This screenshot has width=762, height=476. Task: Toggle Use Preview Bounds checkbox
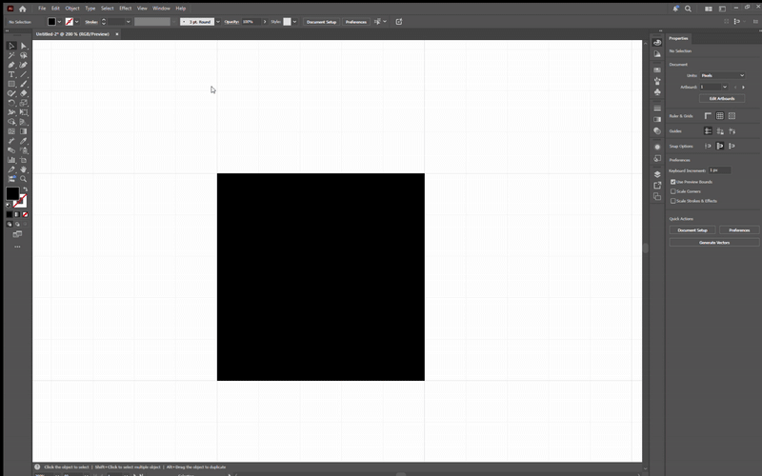pyautogui.click(x=673, y=182)
